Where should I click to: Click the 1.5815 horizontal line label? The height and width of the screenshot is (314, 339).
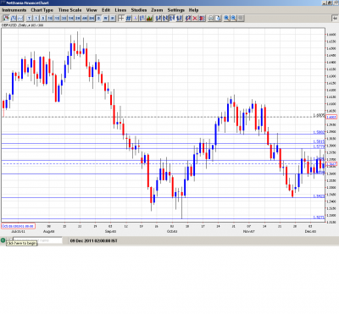(x=319, y=141)
